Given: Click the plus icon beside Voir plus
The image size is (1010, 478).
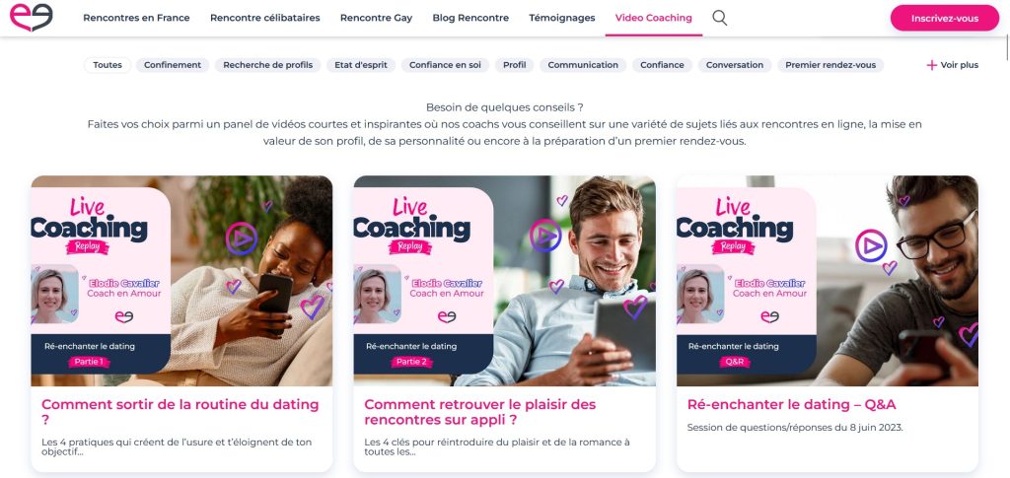Looking at the screenshot, I should (x=931, y=65).
